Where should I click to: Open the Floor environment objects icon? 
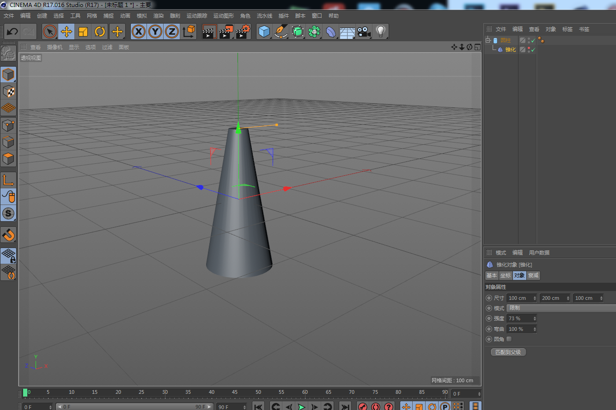[347, 32]
